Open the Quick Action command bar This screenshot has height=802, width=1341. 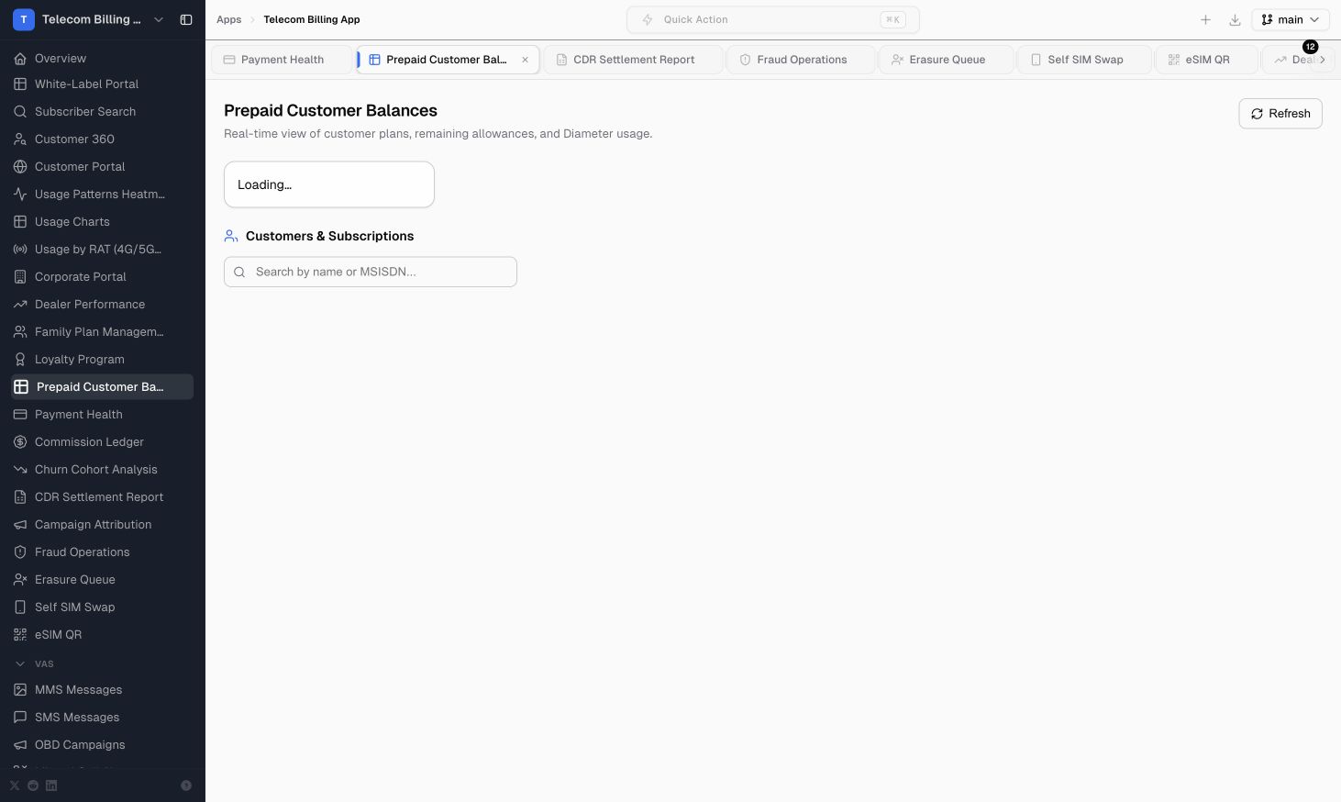click(772, 19)
